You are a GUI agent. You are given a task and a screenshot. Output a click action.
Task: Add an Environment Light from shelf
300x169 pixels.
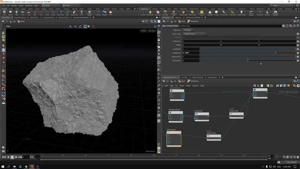coord(202,13)
